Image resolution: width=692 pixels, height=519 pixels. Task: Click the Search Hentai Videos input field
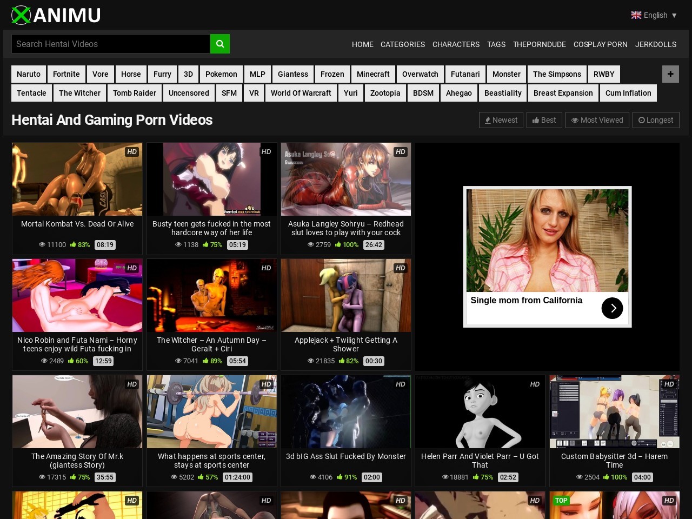coord(111,44)
